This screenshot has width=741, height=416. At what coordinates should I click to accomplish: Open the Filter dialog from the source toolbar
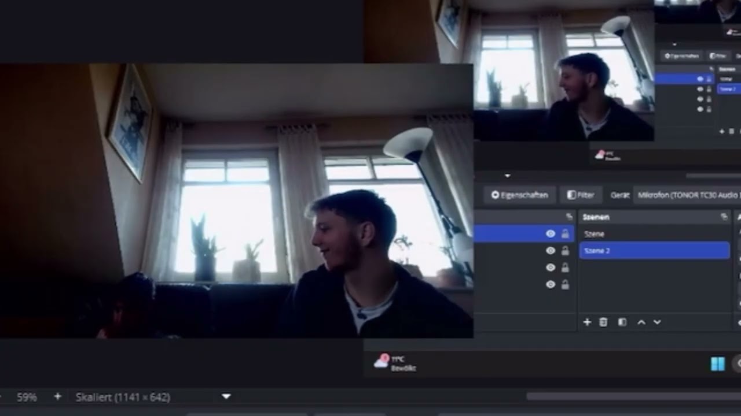tap(581, 195)
